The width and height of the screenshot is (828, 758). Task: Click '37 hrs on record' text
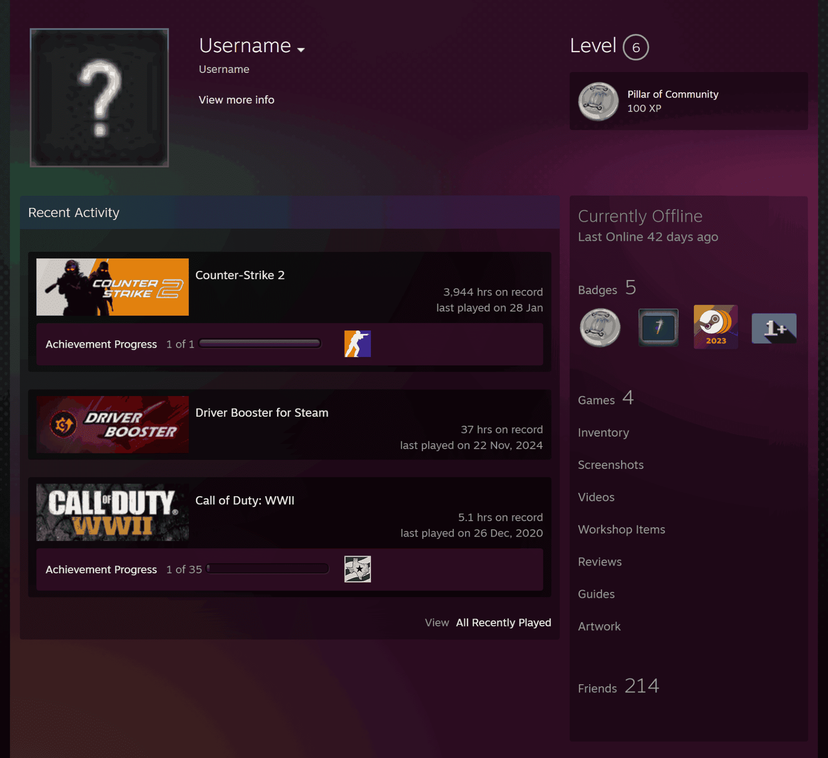pyautogui.click(x=502, y=430)
